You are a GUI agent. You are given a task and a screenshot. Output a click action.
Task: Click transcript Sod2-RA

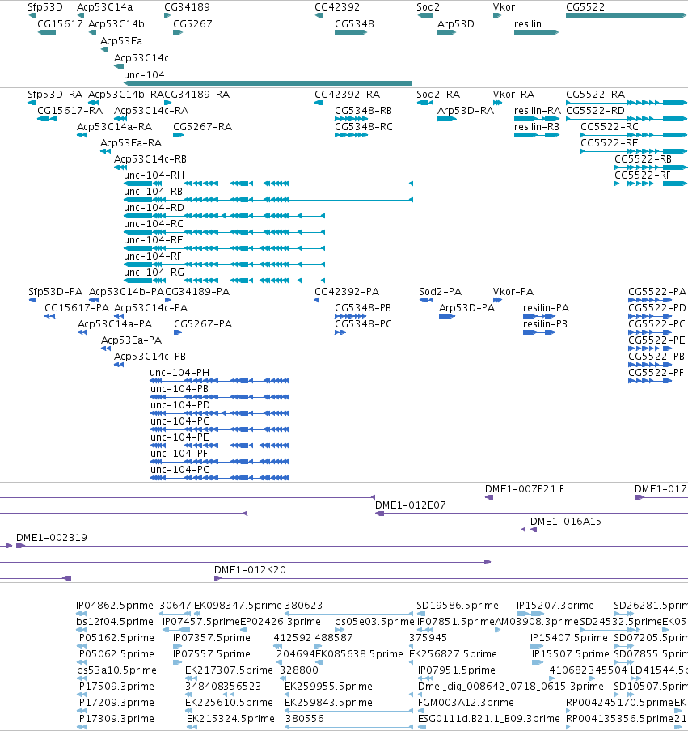[x=424, y=103]
